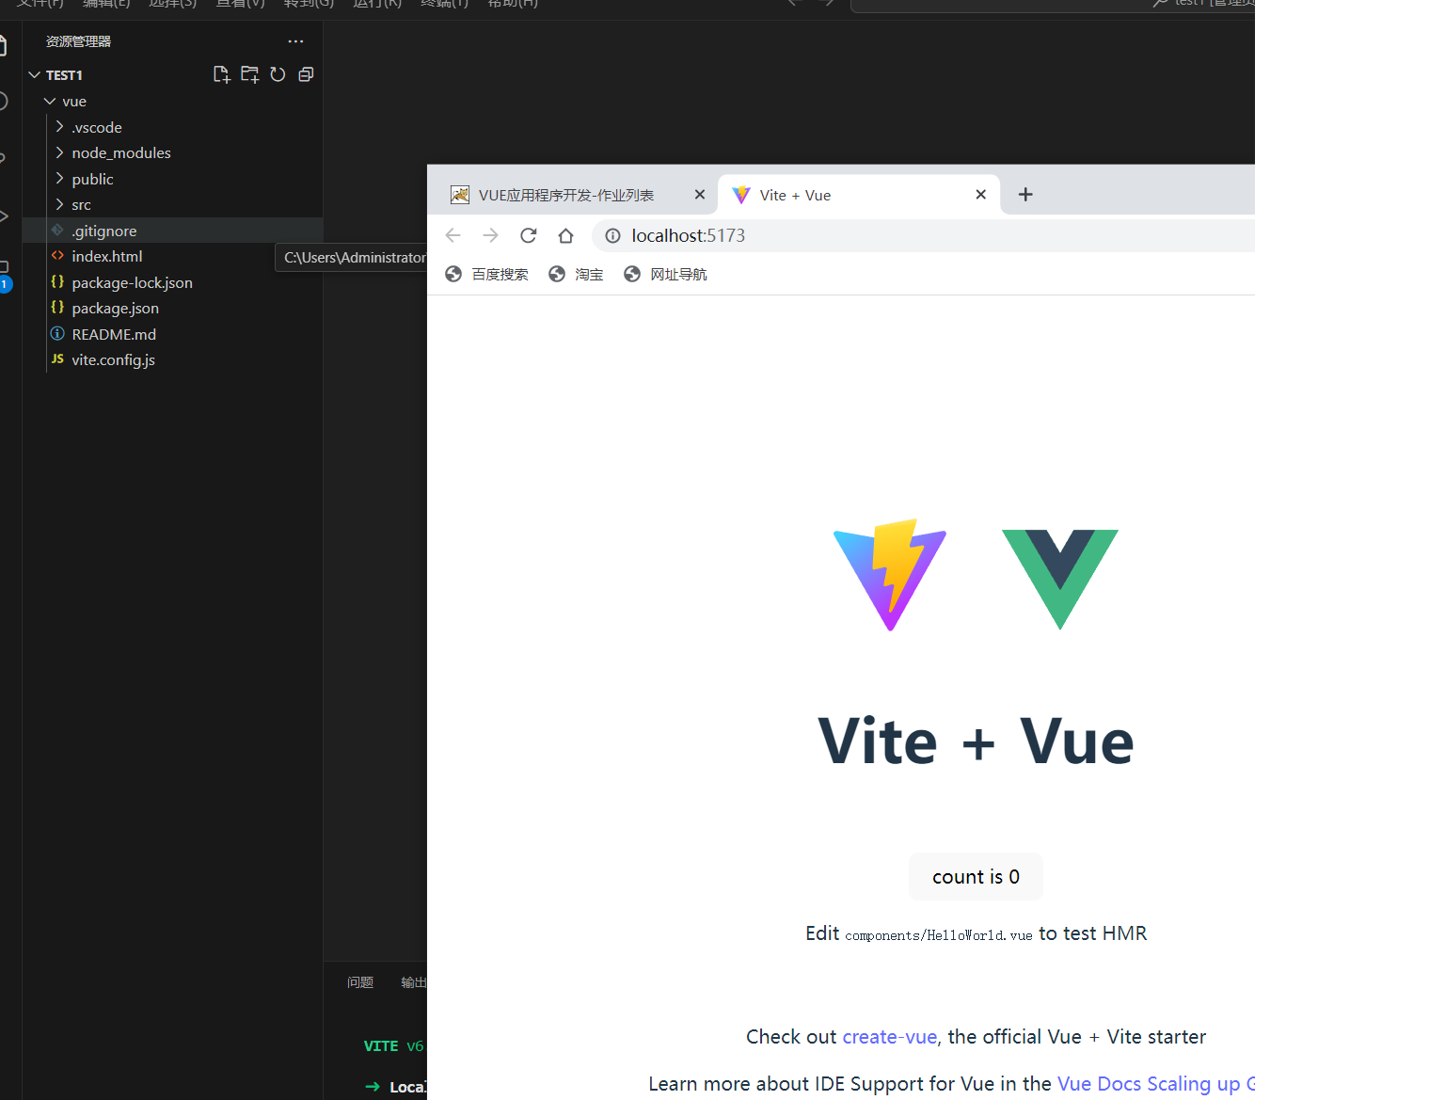The image size is (1445, 1100).
Task: Click the Vite logo on the page
Action: 890,575
